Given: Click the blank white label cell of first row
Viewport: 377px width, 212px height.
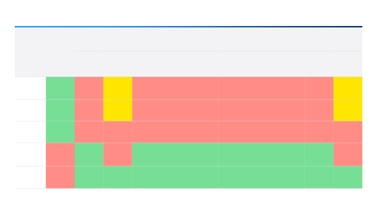Looking at the screenshot, I should pos(30,88).
